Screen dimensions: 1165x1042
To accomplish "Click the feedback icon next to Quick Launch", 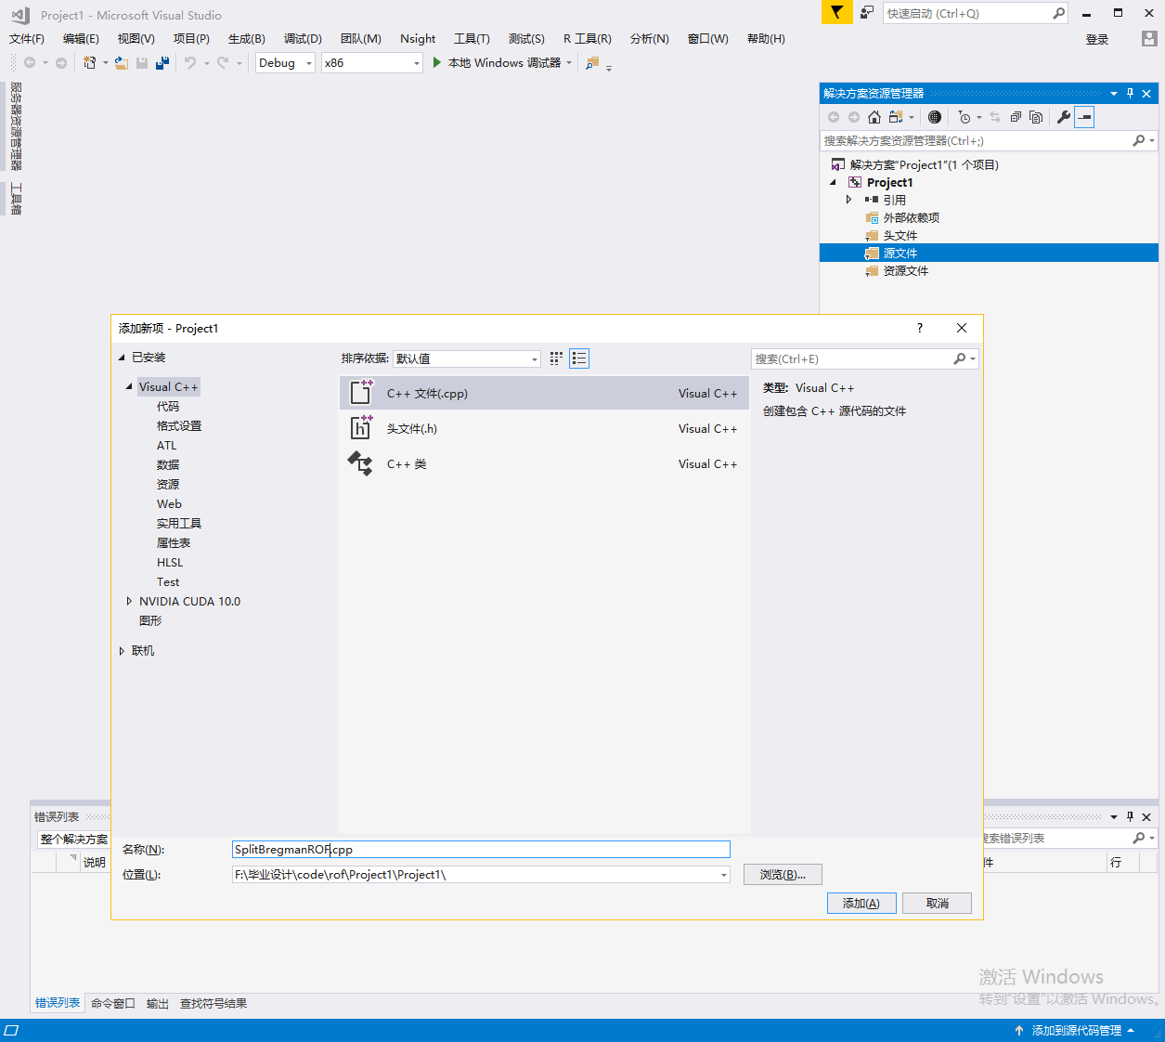I will tap(866, 12).
